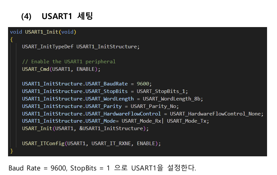Click the USART_Parity = USART_Parity_No line

(100, 106)
